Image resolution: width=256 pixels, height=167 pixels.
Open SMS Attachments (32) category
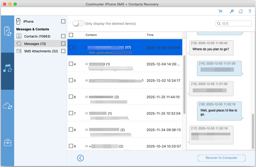(41, 51)
